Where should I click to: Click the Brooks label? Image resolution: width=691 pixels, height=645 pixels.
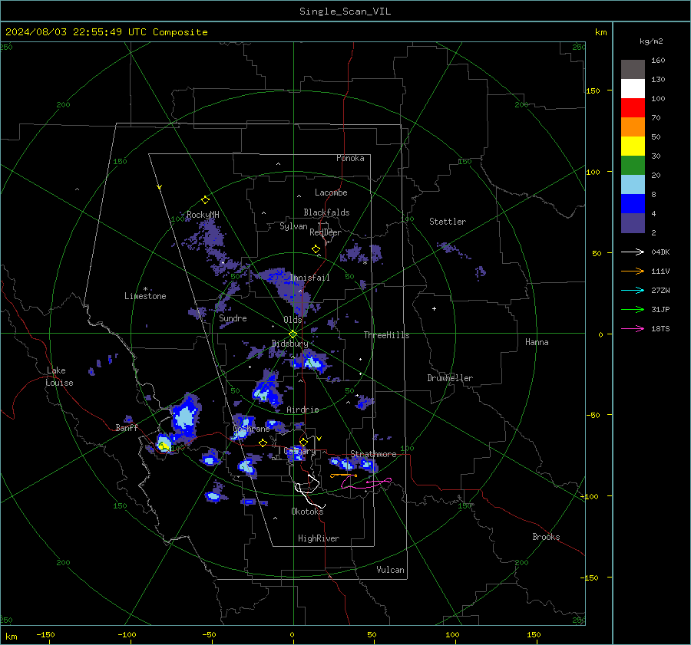pos(546,537)
